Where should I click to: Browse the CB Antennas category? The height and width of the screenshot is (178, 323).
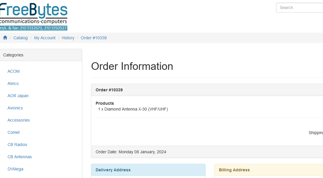20,157
